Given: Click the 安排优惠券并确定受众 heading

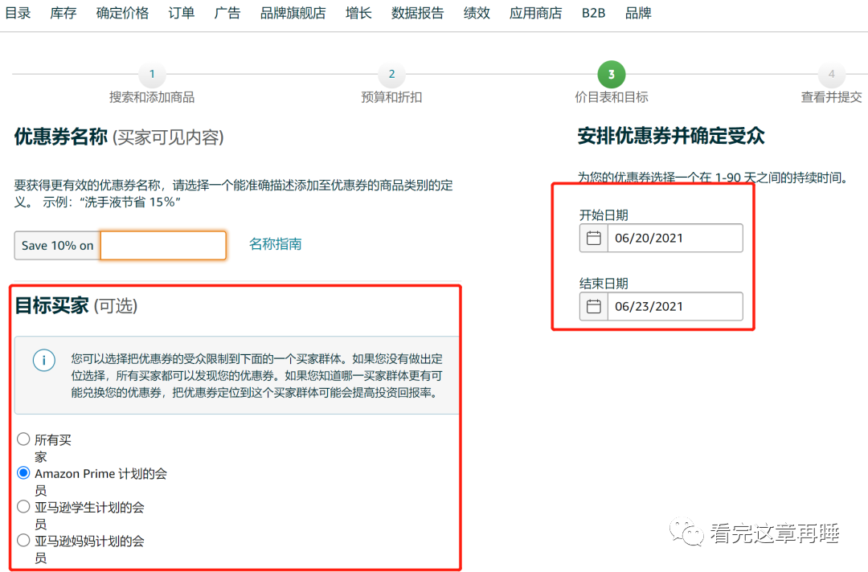Looking at the screenshot, I should (x=671, y=136).
